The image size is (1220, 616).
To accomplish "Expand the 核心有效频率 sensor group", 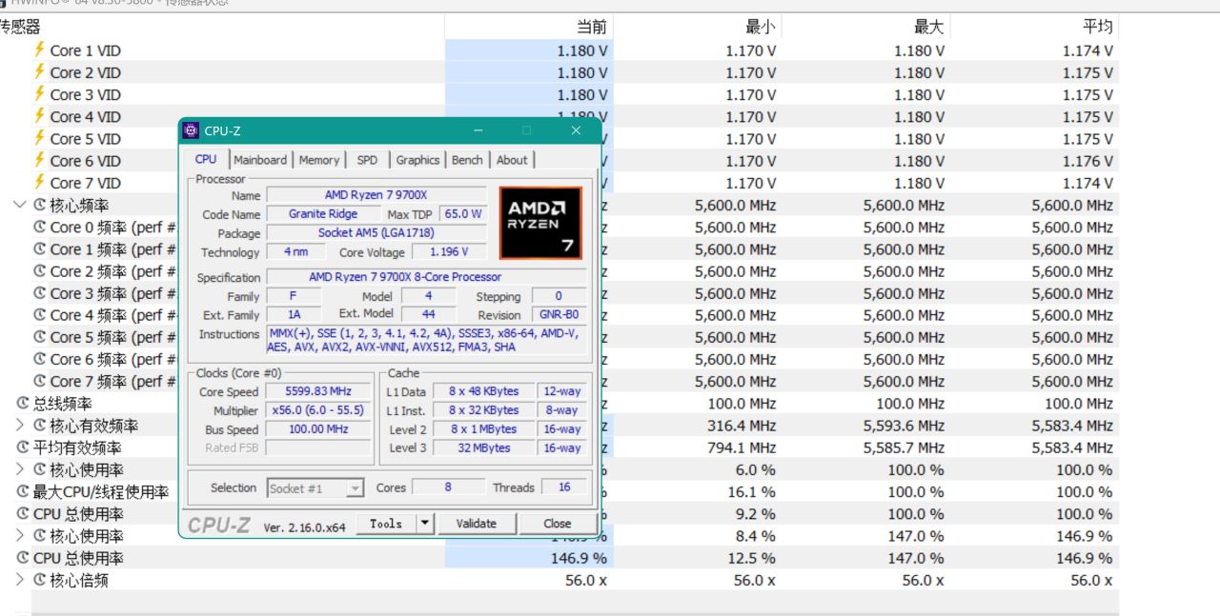I will pyautogui.click(x=20, y=426).
